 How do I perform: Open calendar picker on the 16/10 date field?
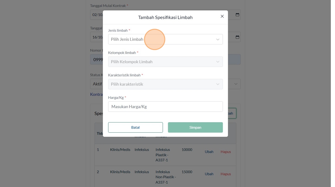(x=237, y=37)
